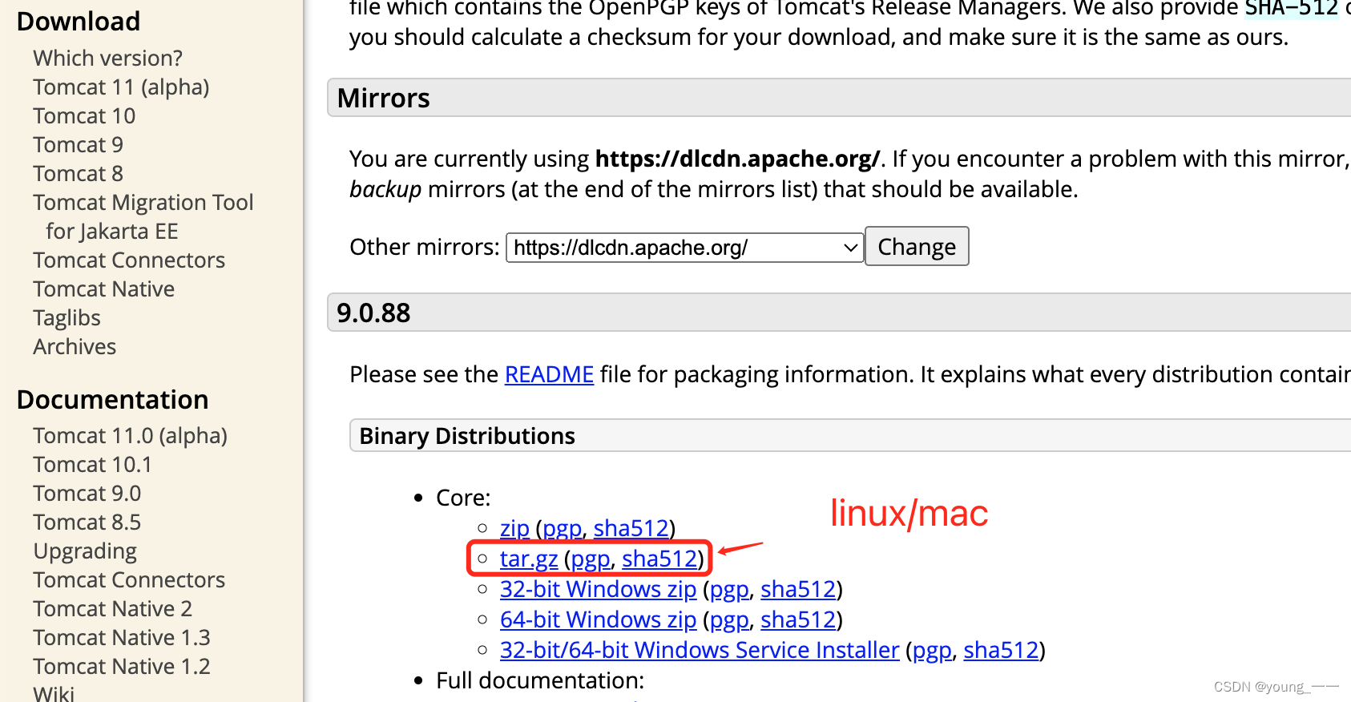
Task: Open Tomcat Native 2 documentation
Action: (x=113, y=609)
